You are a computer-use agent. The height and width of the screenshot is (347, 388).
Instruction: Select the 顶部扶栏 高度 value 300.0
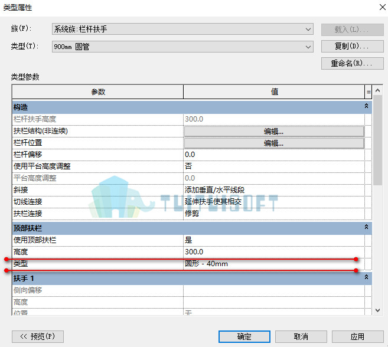[274, 252]
